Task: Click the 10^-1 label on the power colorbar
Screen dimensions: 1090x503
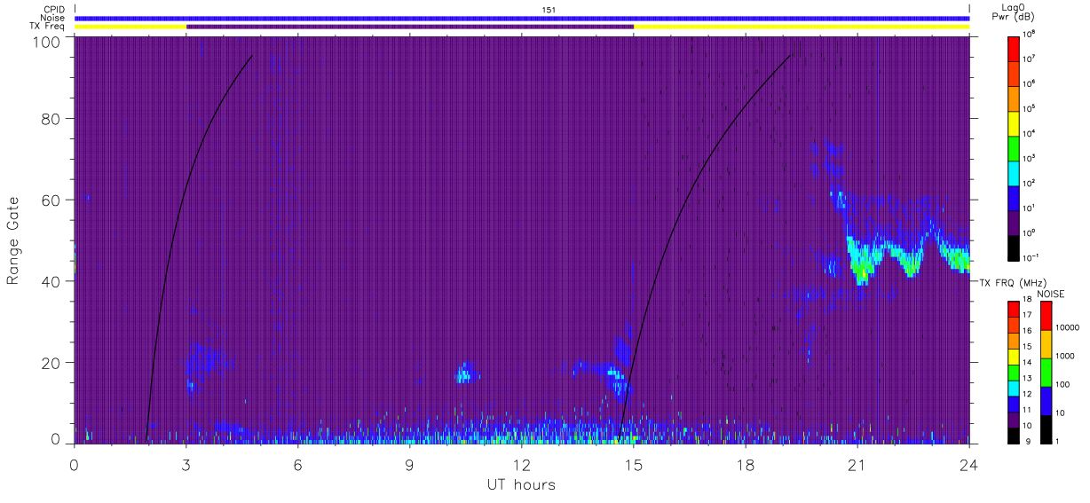Action: point(1031,257)
